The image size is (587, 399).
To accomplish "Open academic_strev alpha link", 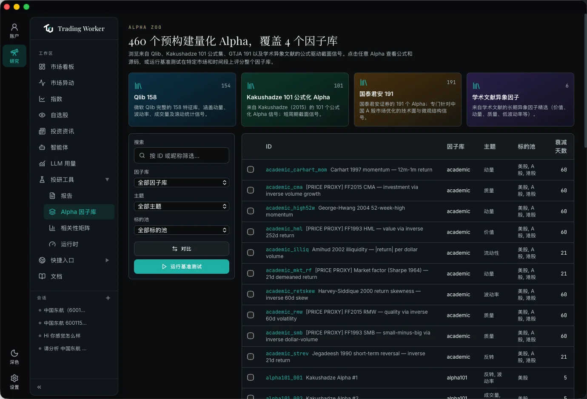I will (x=287, y=354).
